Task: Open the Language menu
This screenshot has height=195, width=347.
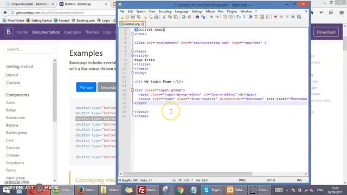Action: pyautogui.click(x=182, y=11)
